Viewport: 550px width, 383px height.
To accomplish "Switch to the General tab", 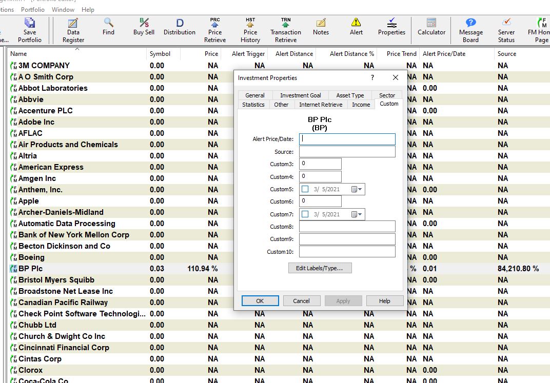I will 255,95.
